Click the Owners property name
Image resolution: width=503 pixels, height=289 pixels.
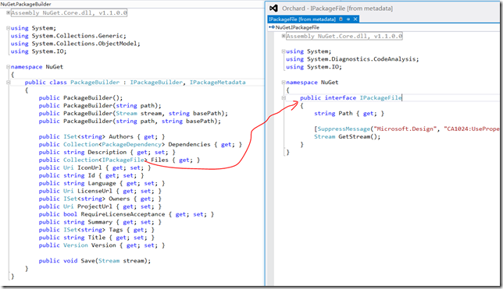120,199
